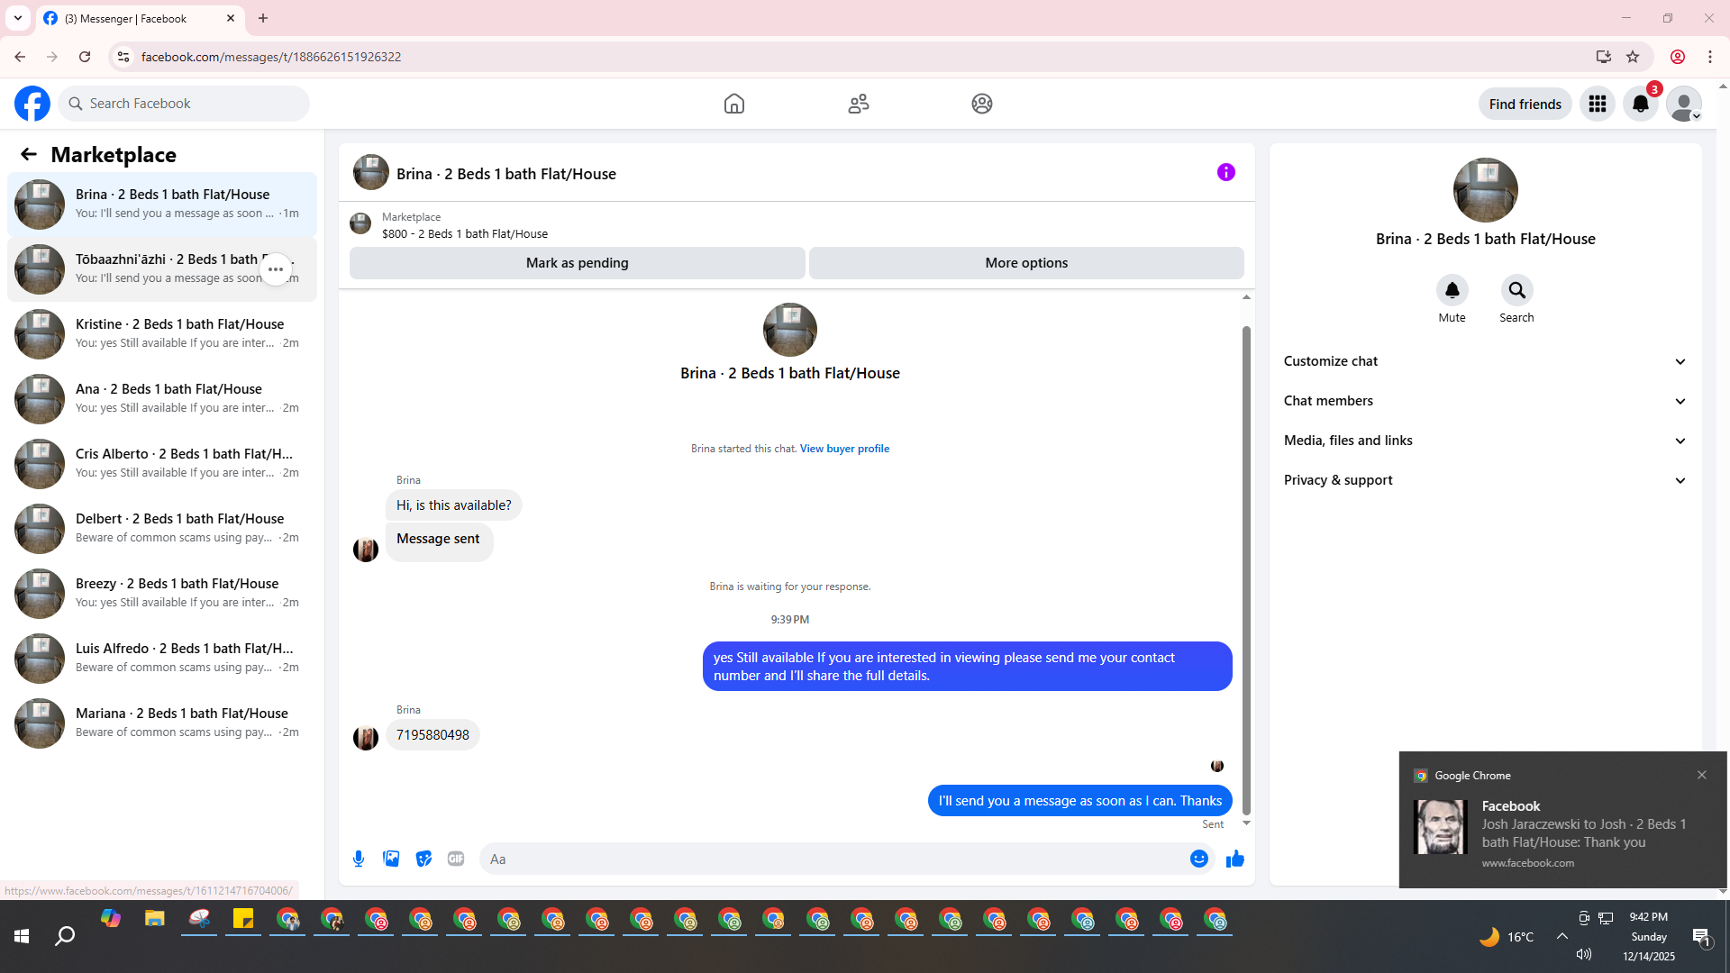
Task: Click the voice clip microphone icon
Action: pyautogui.click(x=359, y=859)
